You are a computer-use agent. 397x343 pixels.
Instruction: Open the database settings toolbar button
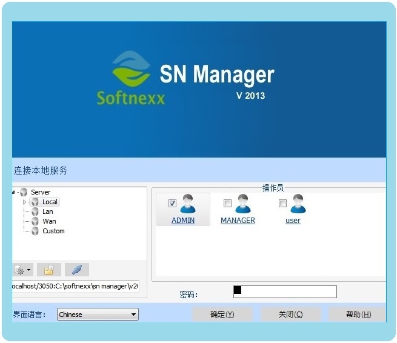(x=19, y=270)
